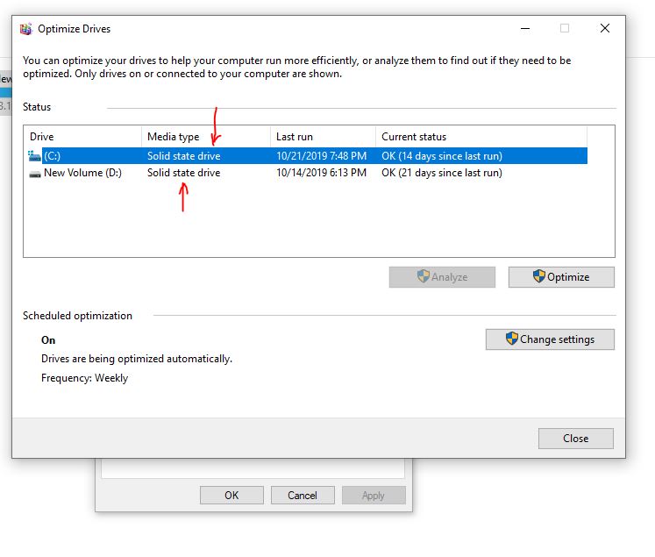The width and height of the screenshot is (655, 557).
Task: Select the (C:) drive icon
Action: tap(35, 156)
